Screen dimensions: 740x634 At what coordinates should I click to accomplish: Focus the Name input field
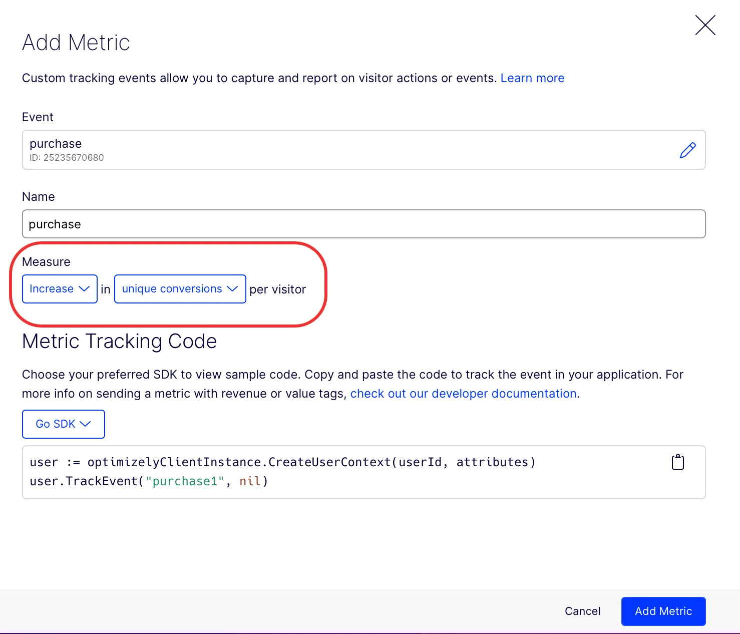[x=364, y=224]
